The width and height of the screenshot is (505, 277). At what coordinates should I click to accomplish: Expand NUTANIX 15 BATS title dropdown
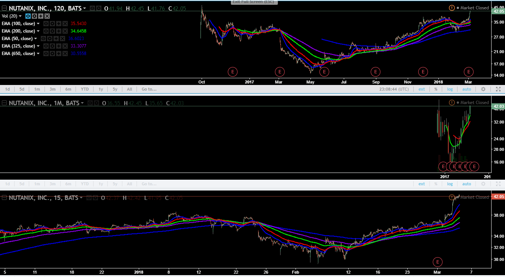(81, 197)
